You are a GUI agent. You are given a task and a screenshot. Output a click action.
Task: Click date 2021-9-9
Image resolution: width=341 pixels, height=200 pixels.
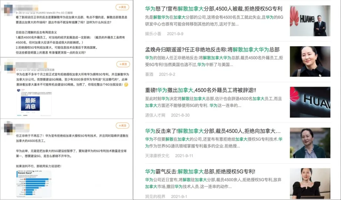[175, 34]
